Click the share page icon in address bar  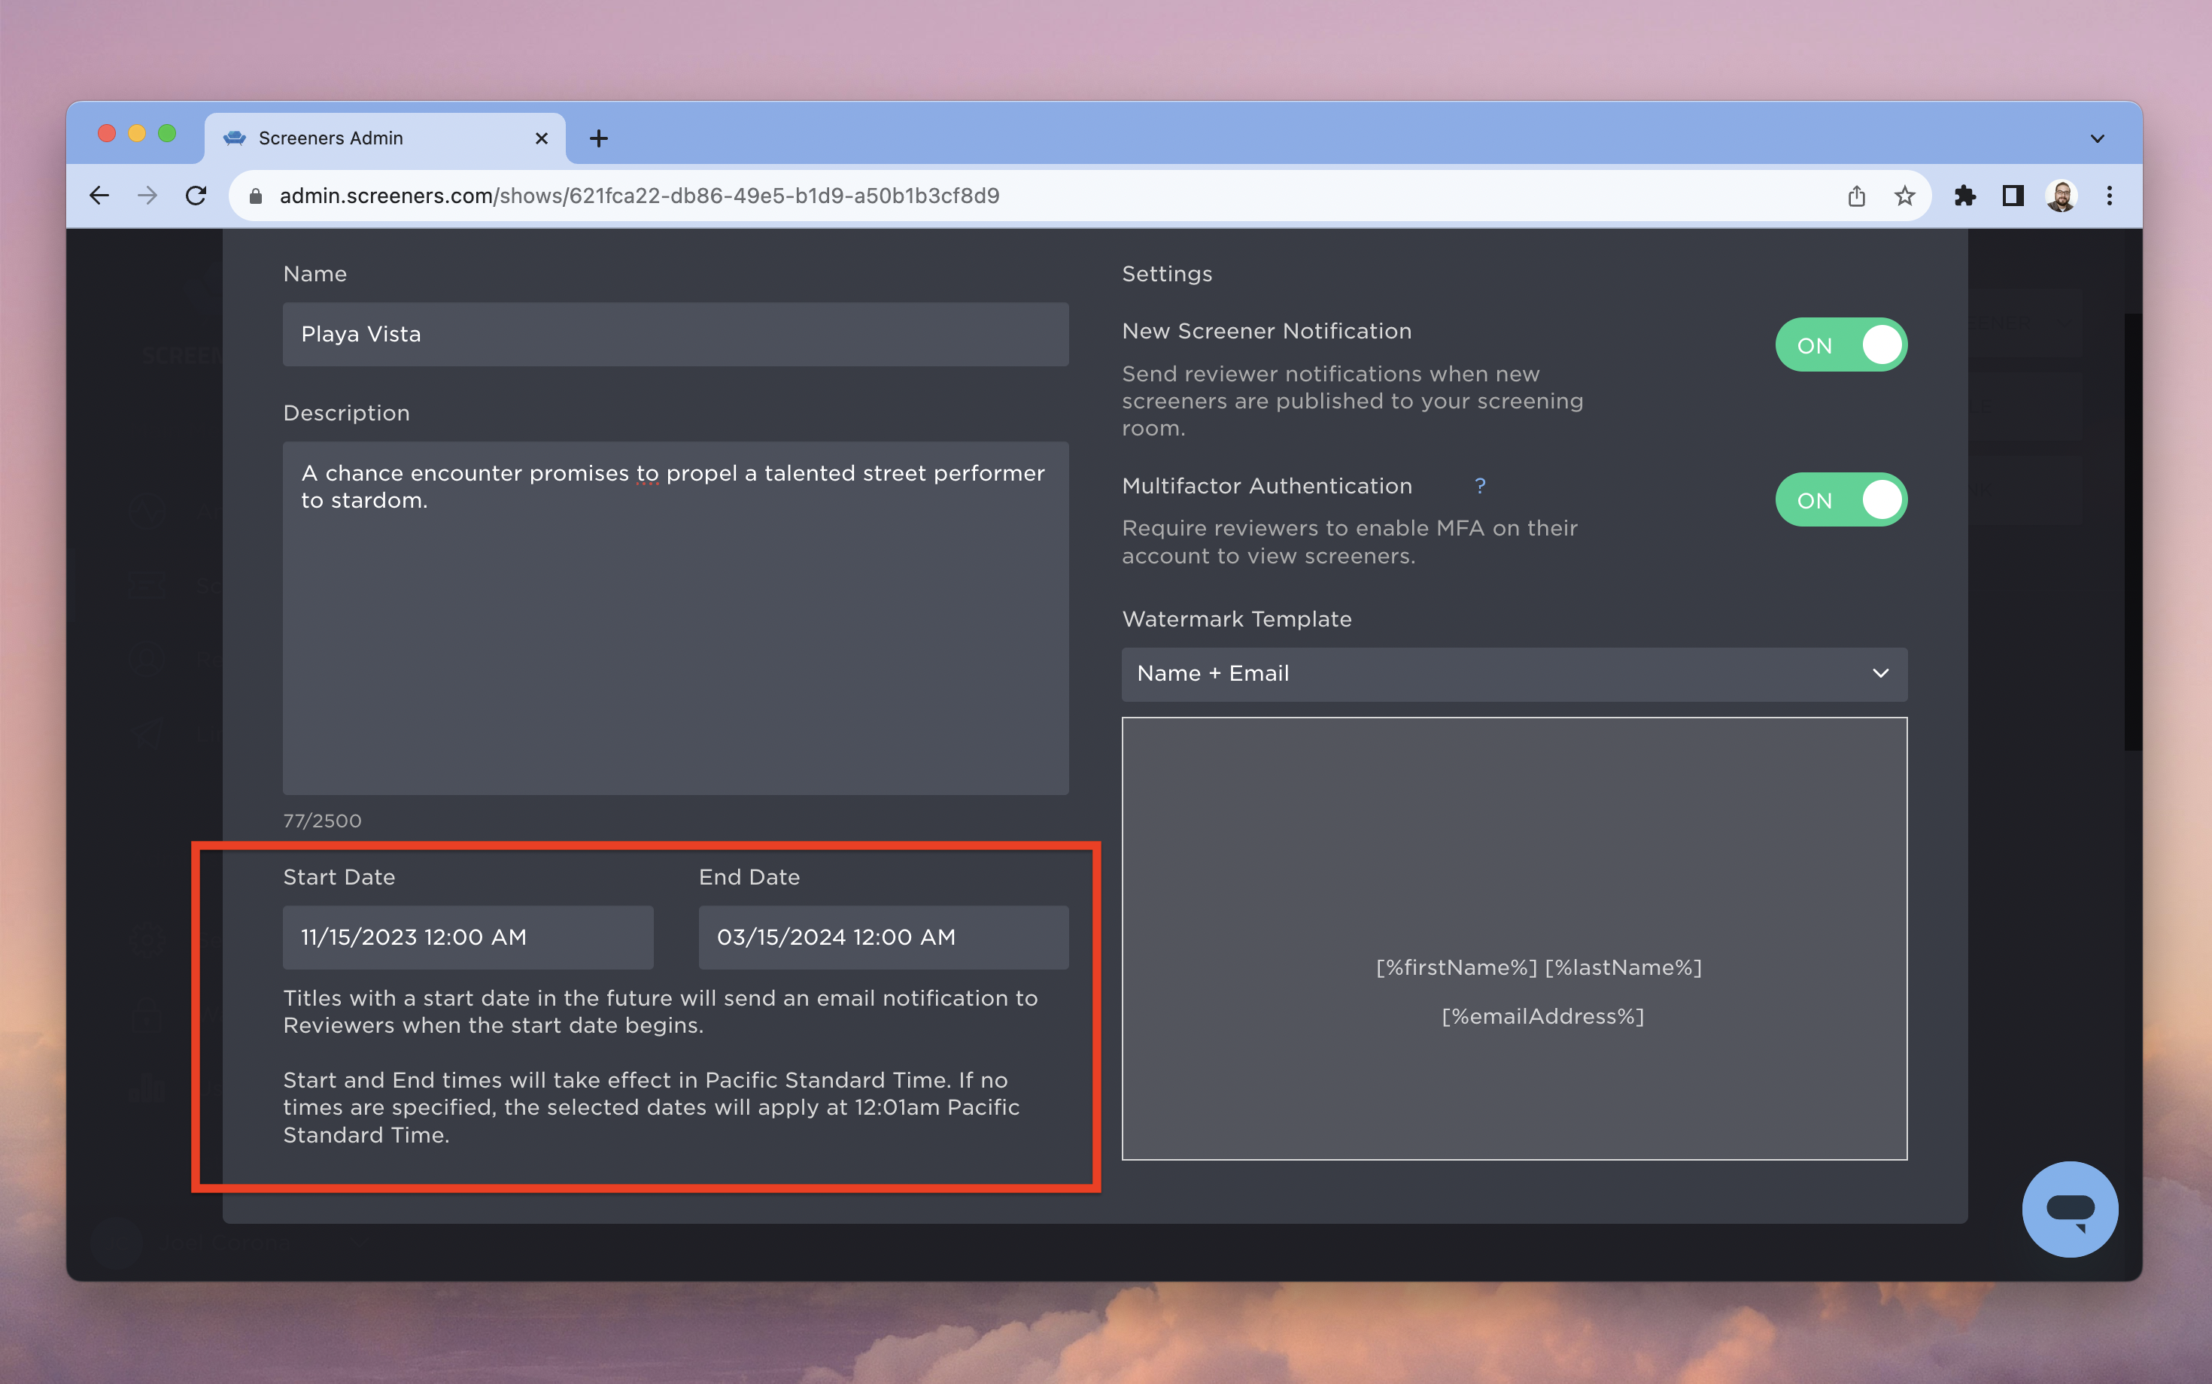click(x=1856, y=196)
